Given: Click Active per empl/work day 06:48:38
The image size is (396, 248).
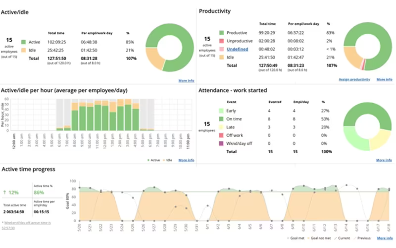Looking at the screenshot, I should click(89, 42).
